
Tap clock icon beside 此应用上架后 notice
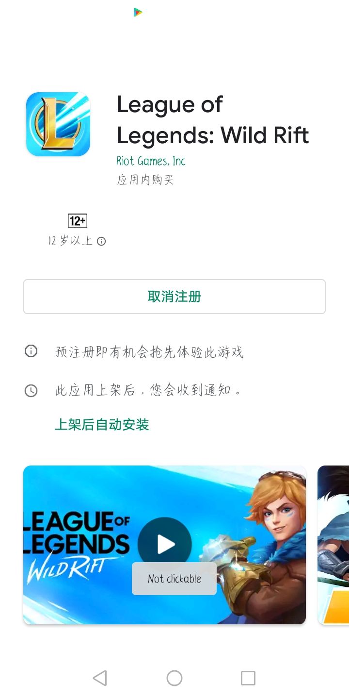(x=31, y=391)
